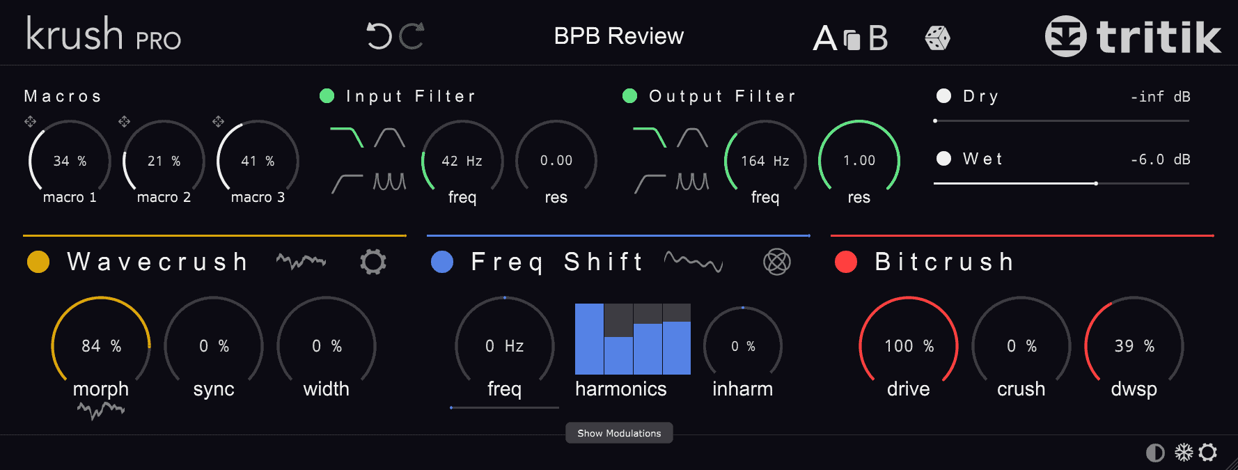Click the Wet level slider
This screenshot has width=1238, height=470.
pos(1061,183)
